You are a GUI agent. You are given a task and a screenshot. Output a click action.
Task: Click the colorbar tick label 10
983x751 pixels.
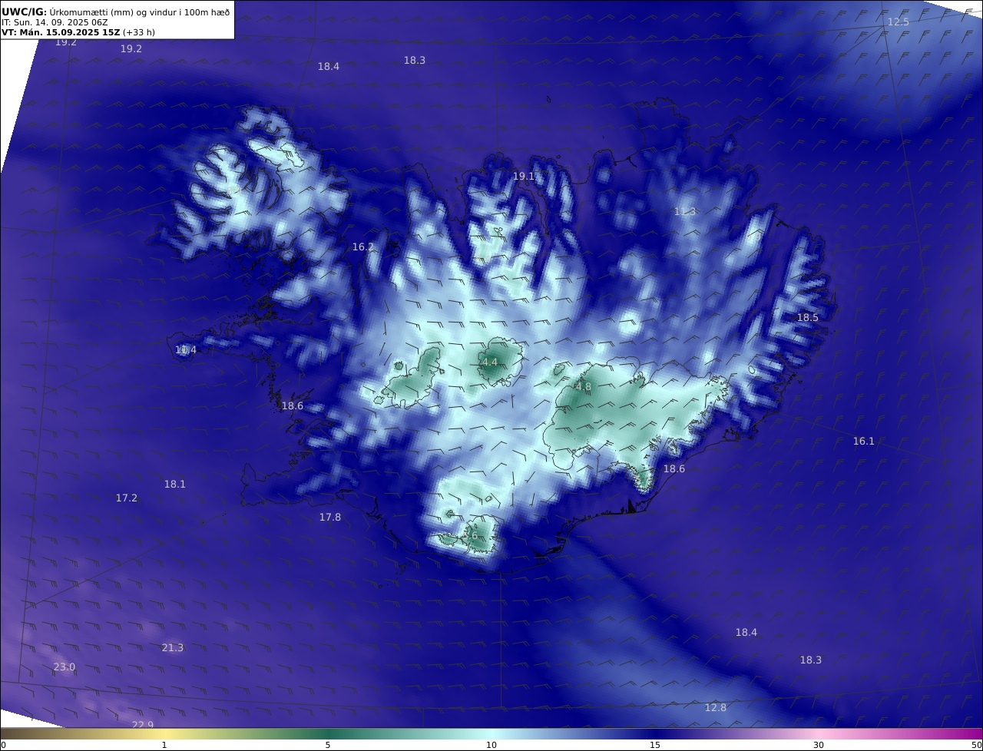491,745
